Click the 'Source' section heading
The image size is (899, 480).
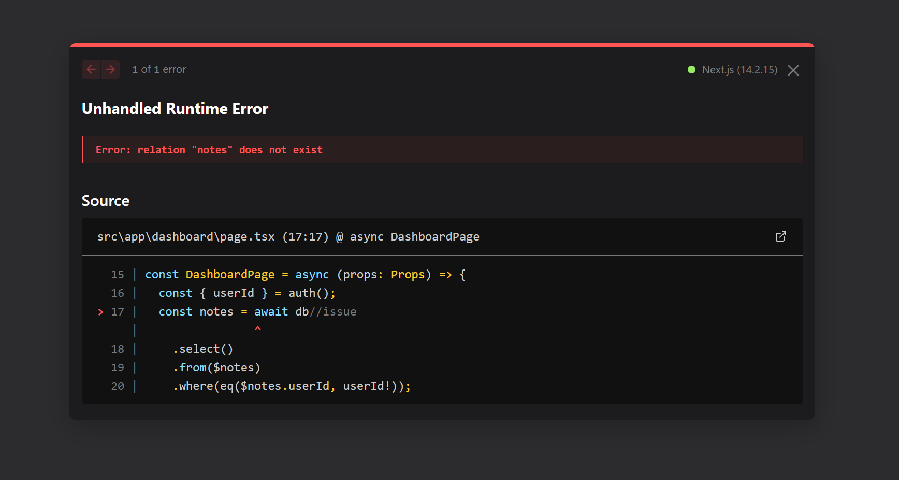point(105,201)
